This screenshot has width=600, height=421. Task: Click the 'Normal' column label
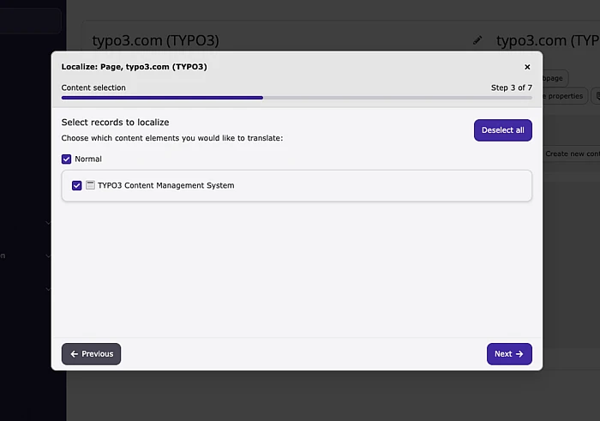tap(88, 159)
